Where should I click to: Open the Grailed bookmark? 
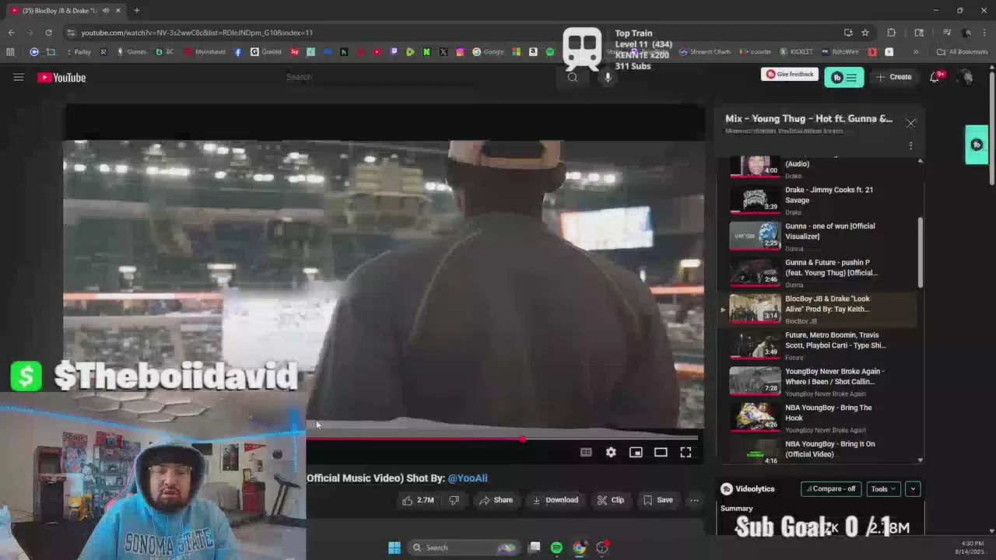pyautogui.click(x=266, y=52)
